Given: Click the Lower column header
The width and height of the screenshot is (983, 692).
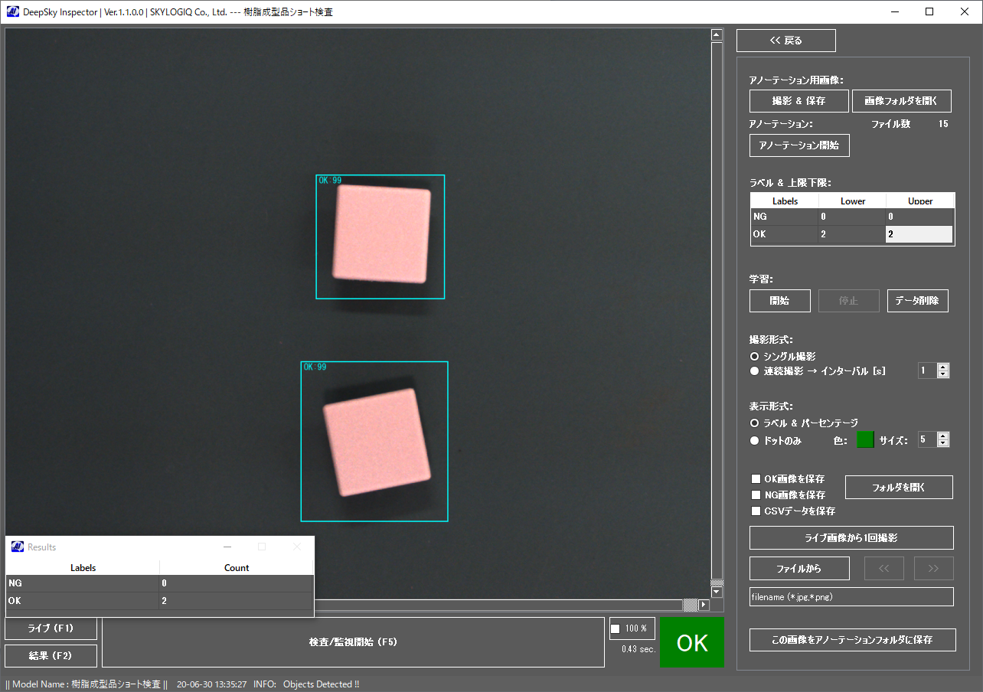Looking at the screenshot, I should coord(853,201).
